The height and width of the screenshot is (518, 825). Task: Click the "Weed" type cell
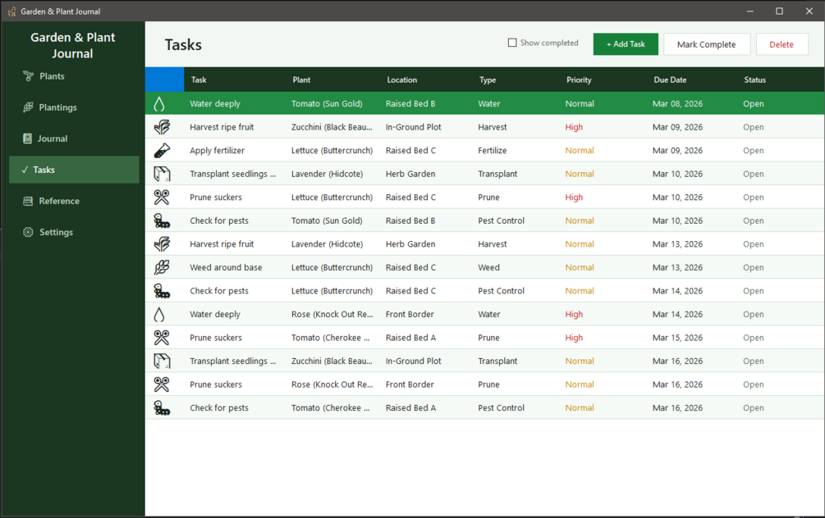488,267
